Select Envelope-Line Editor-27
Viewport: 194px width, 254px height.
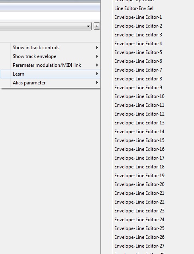(x=139, y=246)
